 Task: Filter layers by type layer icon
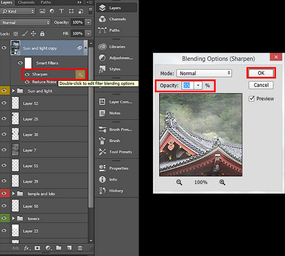point(61,11)
